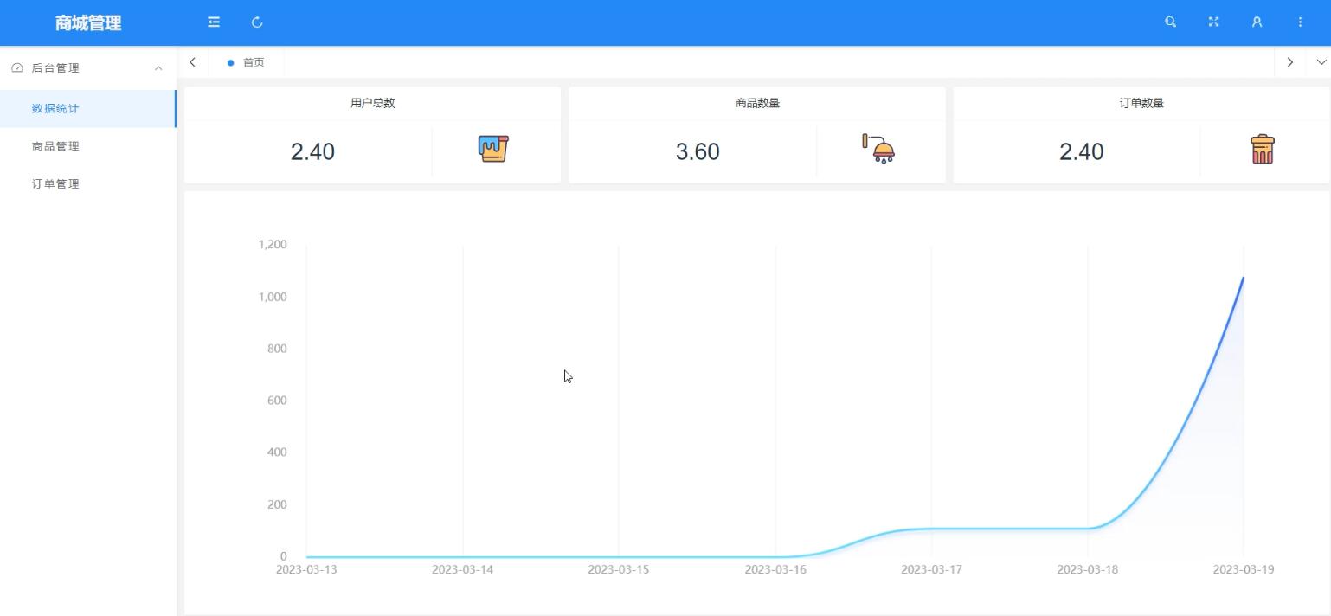Move tabs right with the right chevron
Viewport: 1331px width, 616px height.
[x=1289, y=62]
